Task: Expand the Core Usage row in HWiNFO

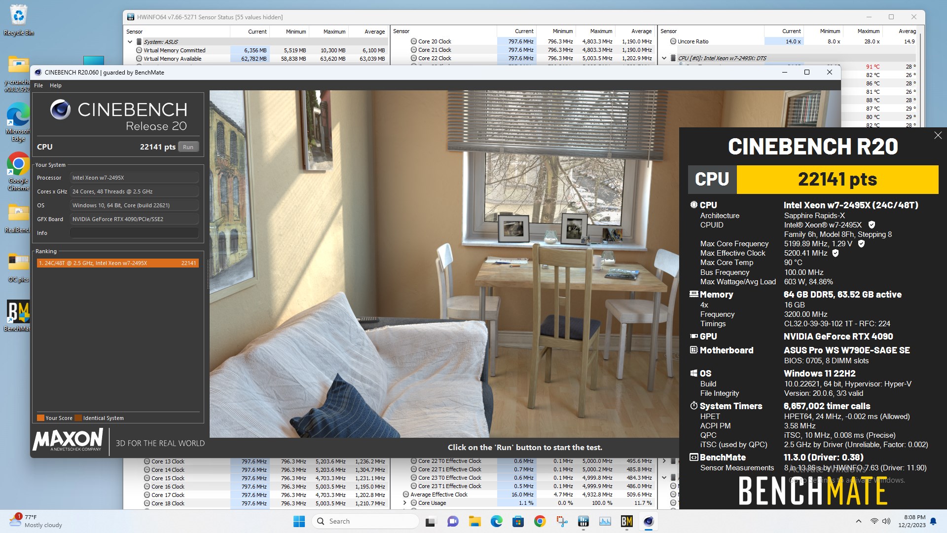Action: click(405, 503)
